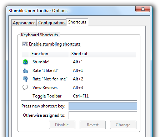Click the Otherwise assigned to field

coord(103,115)
